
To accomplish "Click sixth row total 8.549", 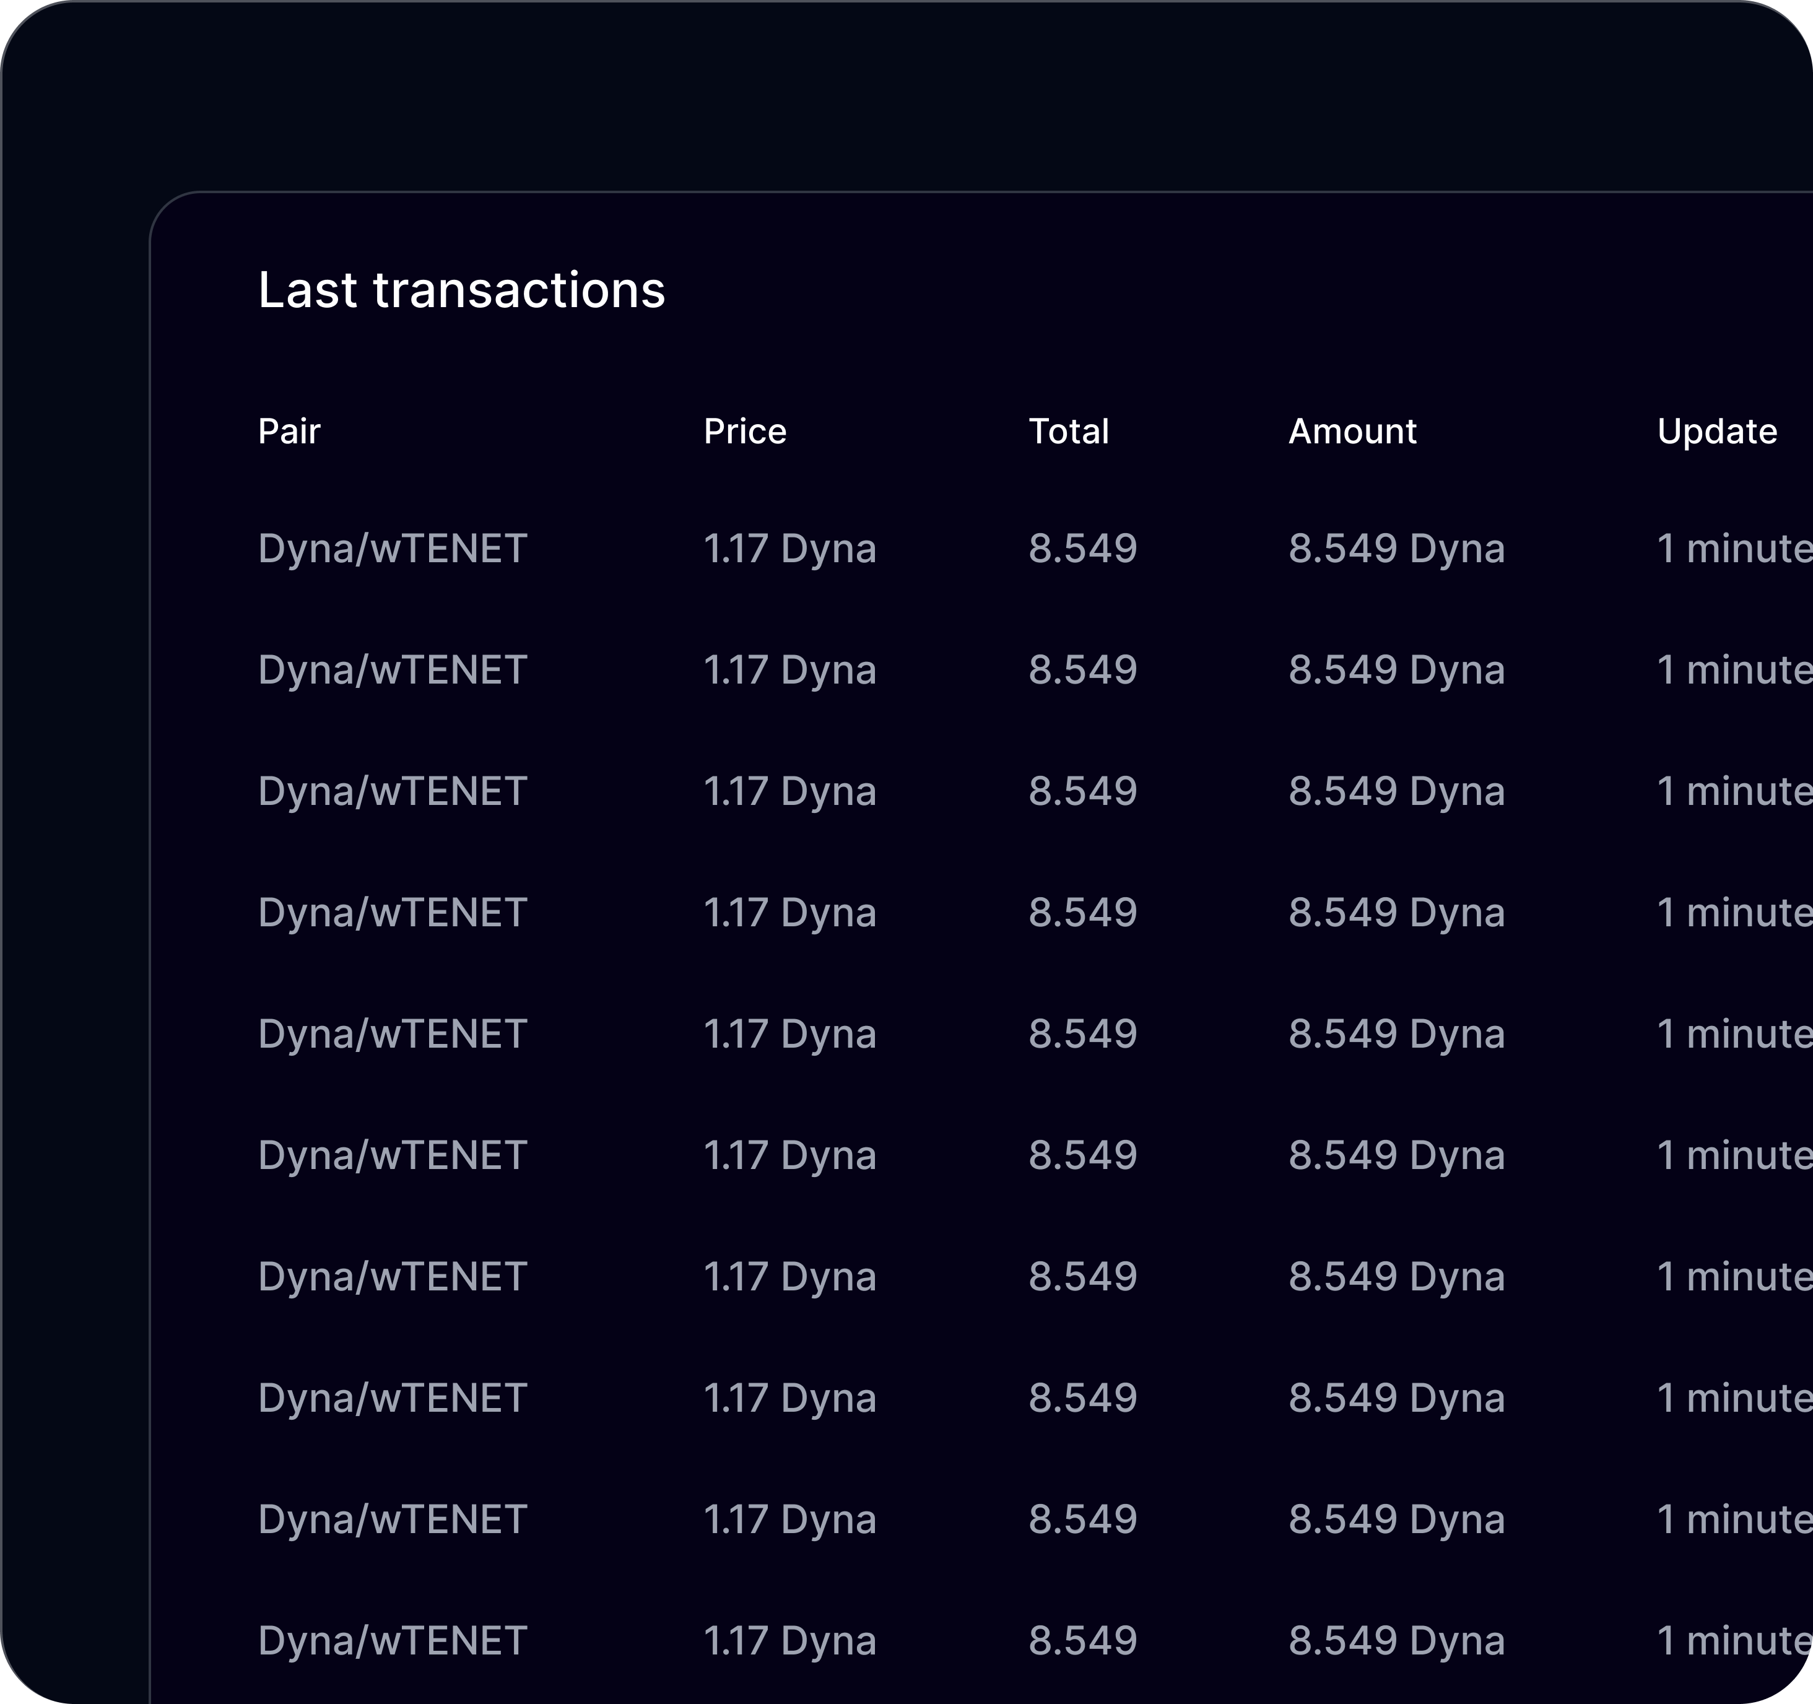I will point(1082,1155).
